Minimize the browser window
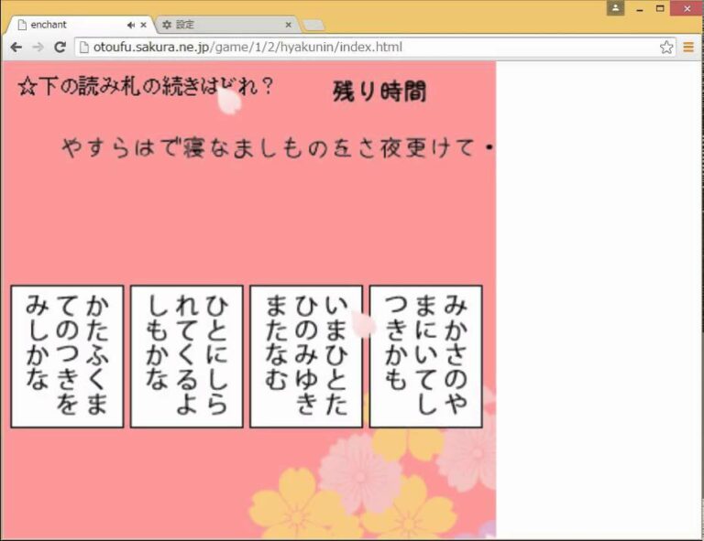 click(640, 7)
